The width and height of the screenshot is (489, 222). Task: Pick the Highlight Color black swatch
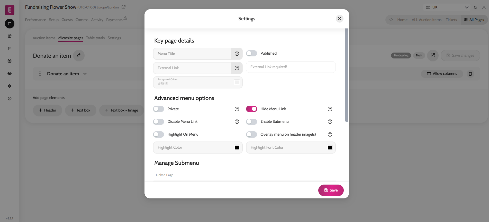coord(237,147)
